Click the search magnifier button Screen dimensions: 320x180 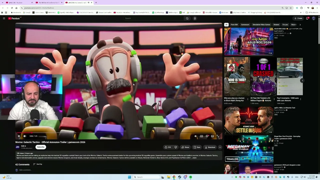click(187, 18)
